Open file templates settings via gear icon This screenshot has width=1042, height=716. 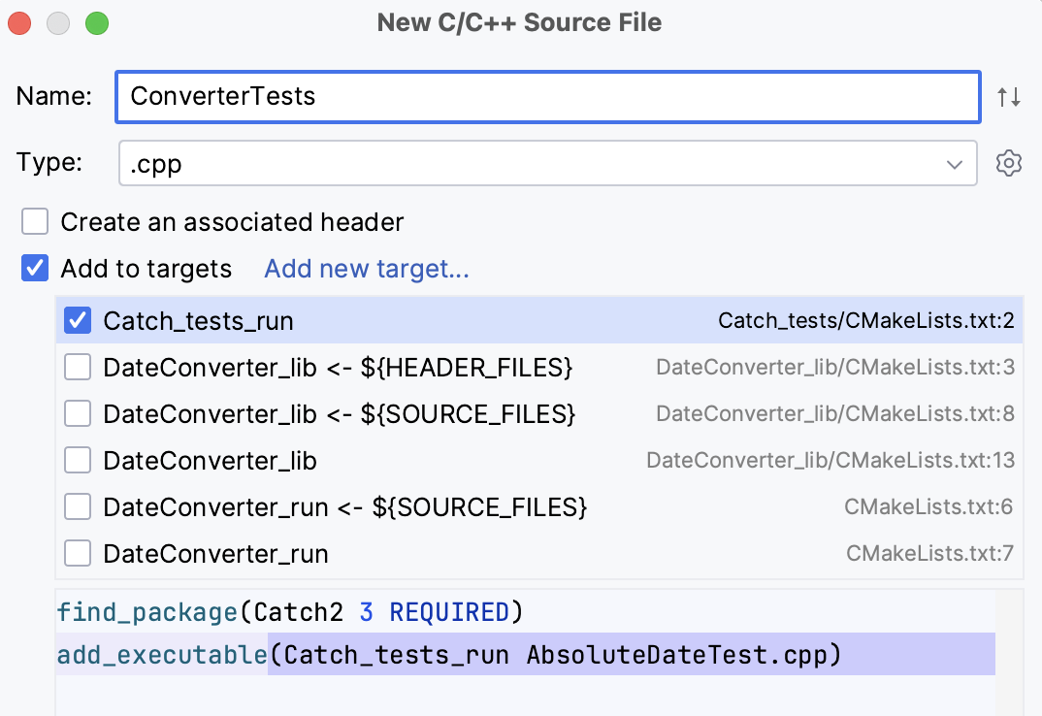[x=1009, y=163]
